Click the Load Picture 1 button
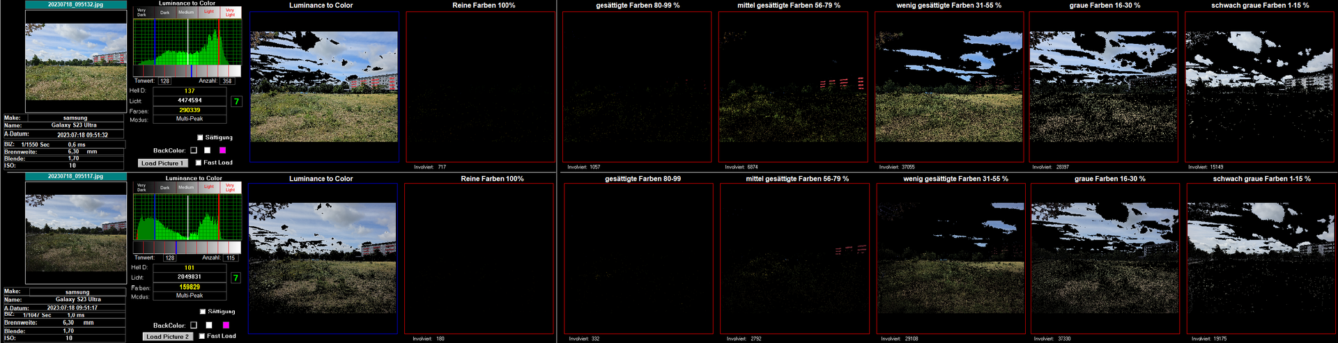This screenshot has width=1338, height=343. [162, 163]
